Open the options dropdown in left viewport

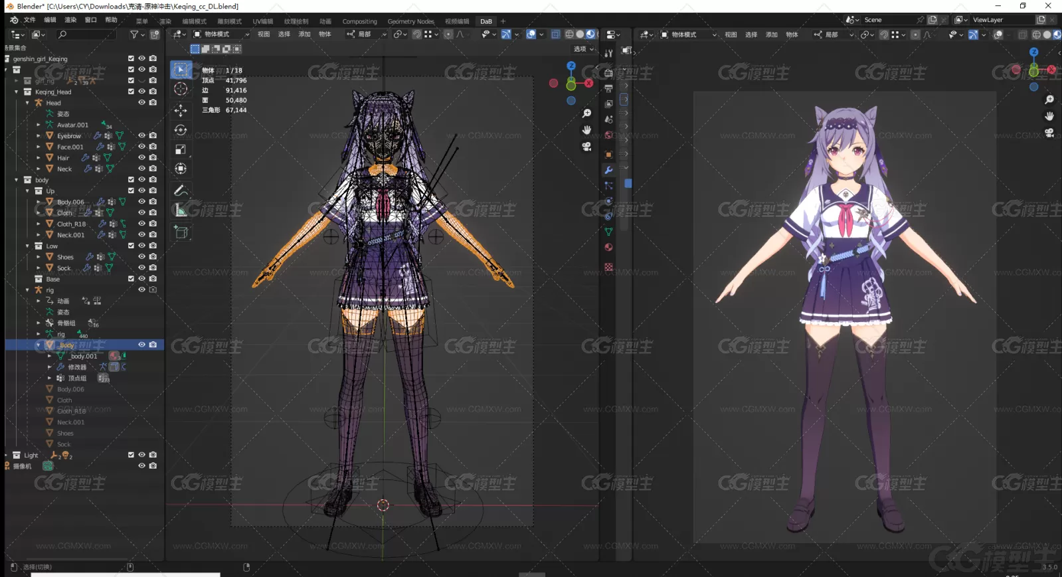click(x=584, y=49)
